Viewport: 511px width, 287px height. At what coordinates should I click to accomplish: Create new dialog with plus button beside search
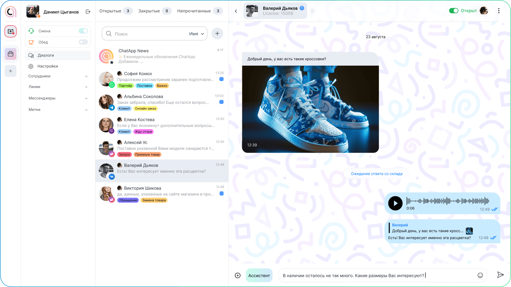pyautogui.click(x=217, y=34)
